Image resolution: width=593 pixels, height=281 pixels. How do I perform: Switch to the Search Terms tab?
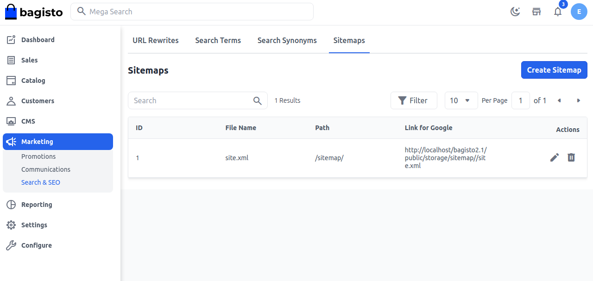pyautogui.click(x=218, y=40)
